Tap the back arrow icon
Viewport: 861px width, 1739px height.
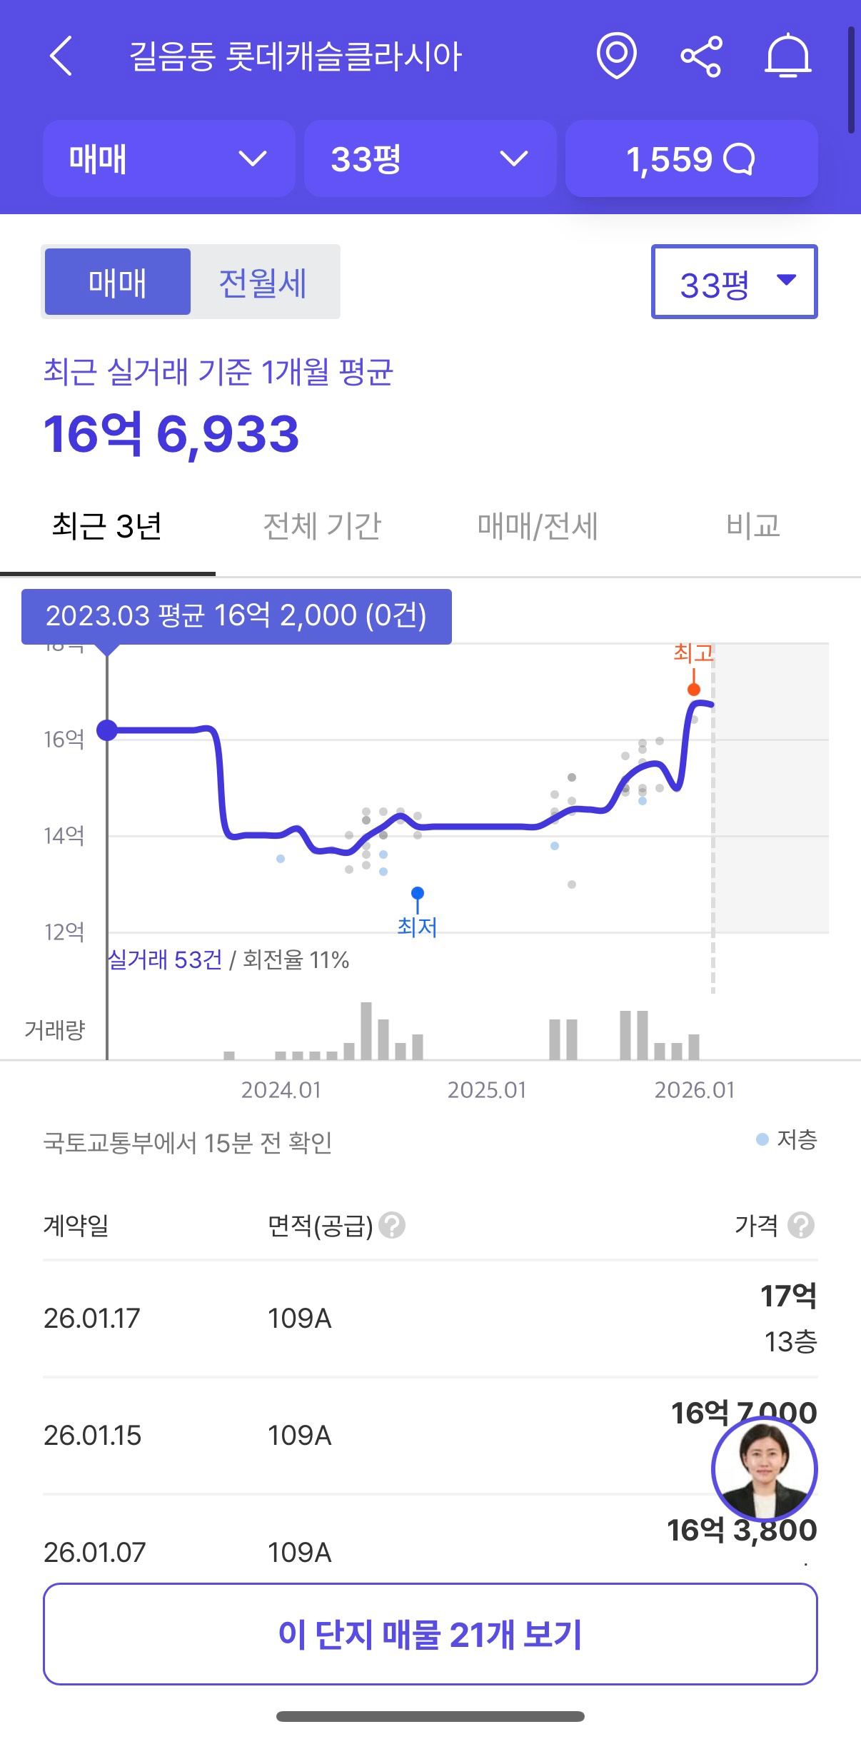tap(61, 56)
